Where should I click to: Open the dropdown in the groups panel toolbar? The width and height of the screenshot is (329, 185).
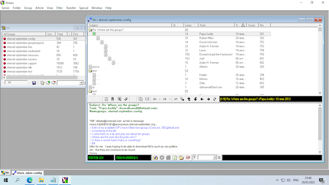click(x=81, y=83)
